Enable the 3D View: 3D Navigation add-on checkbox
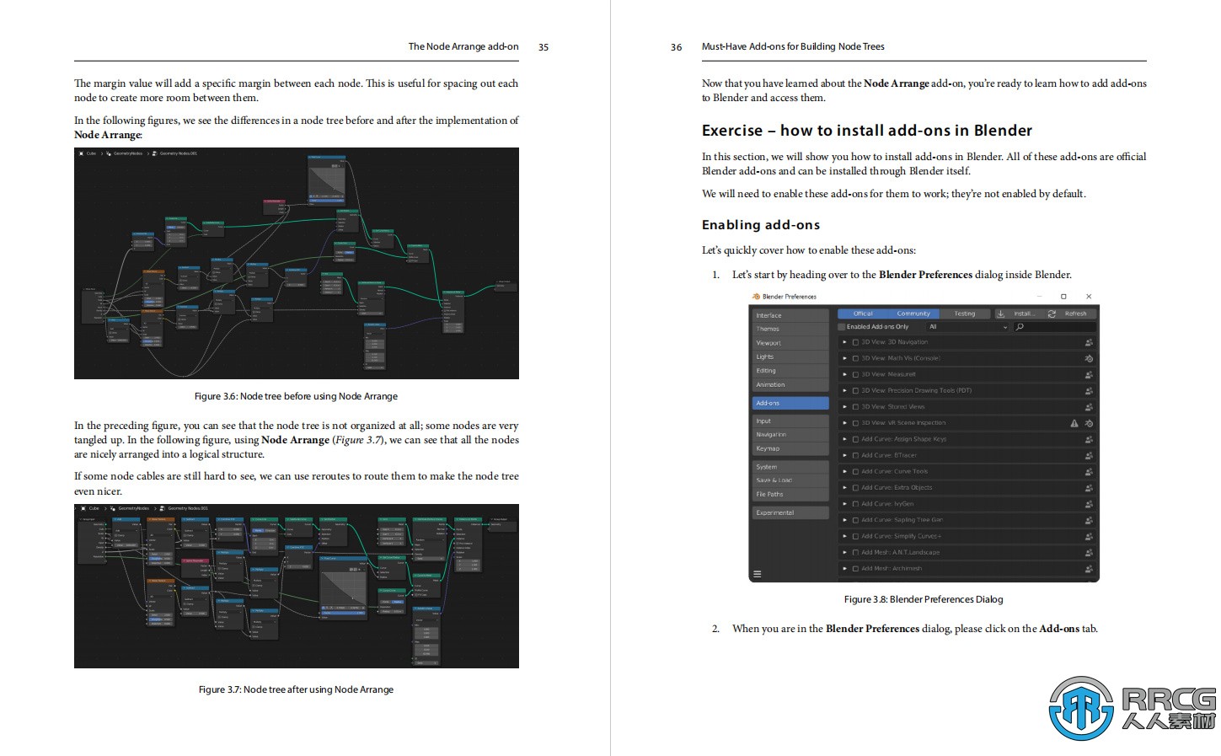Viewport: 1221px width, 756px height. coord(855,342)
